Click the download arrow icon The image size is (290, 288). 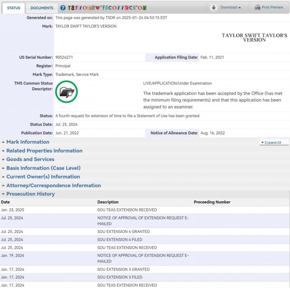(x=214, y=8)
